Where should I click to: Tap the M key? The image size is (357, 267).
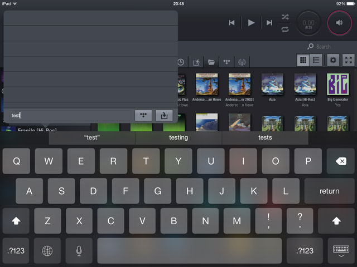tap(237, 221)
